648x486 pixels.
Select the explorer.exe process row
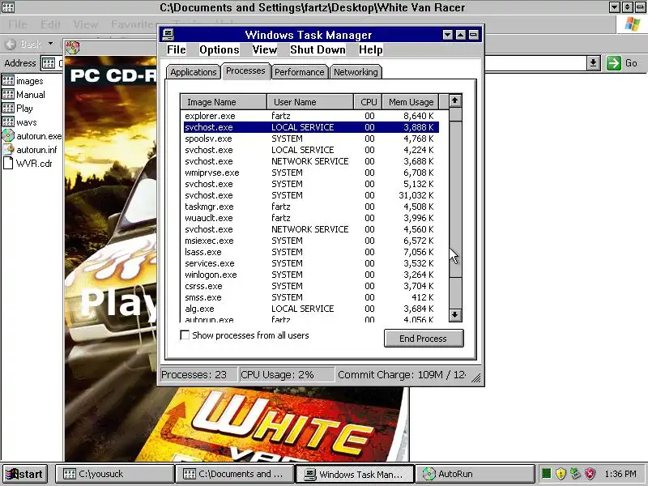click(311, 116)
